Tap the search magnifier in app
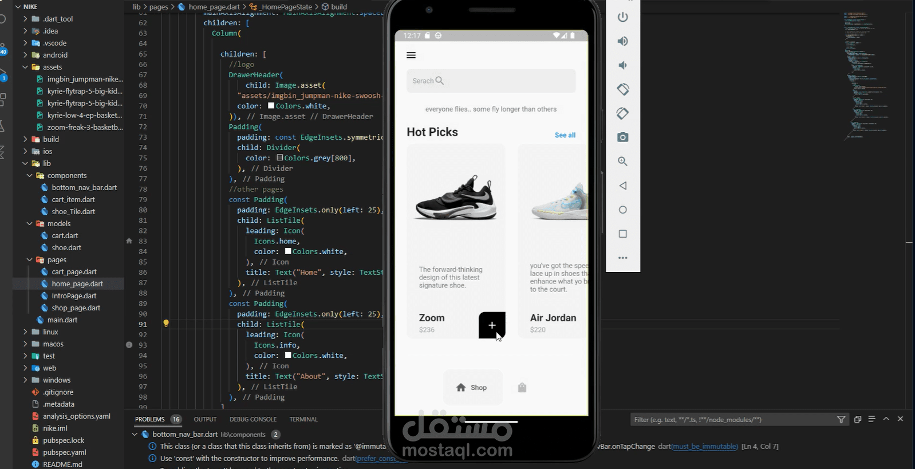 tap(440, 81)
